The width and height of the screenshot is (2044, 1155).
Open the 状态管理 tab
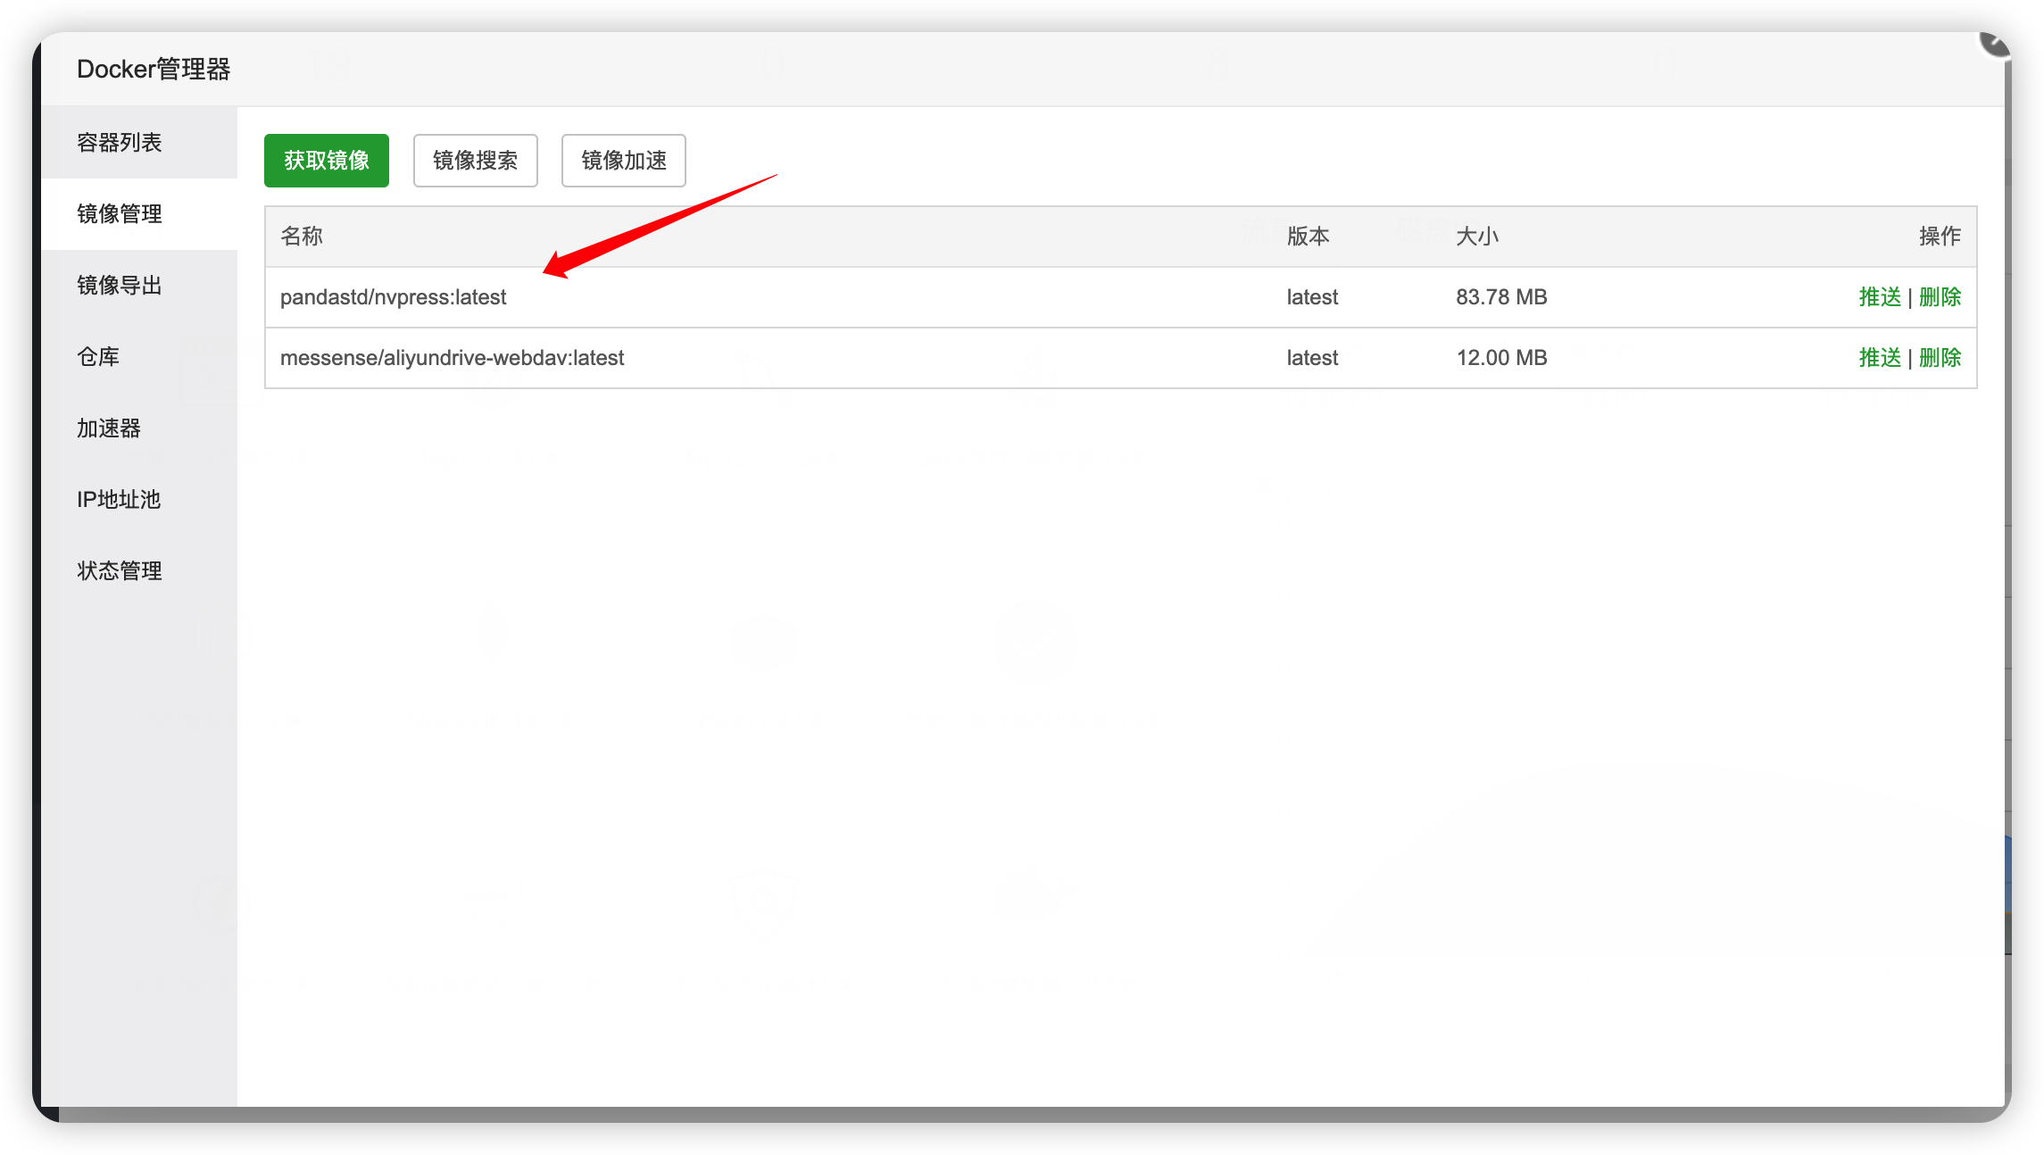pos(120,571)
